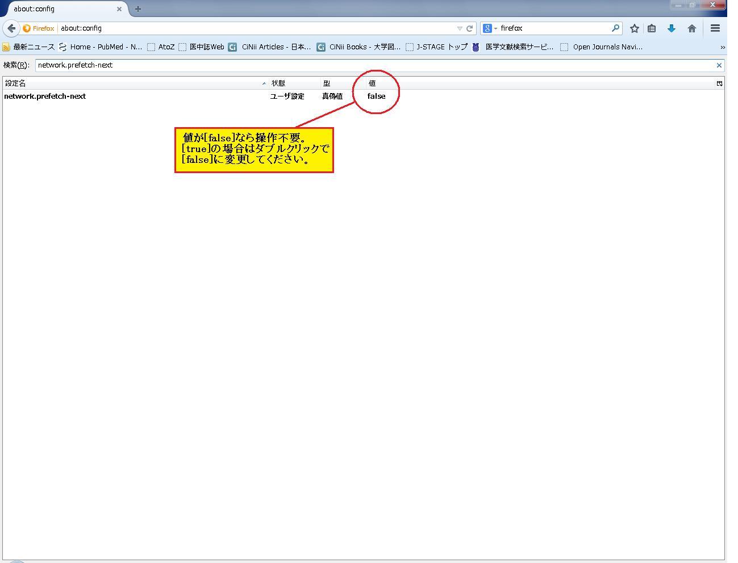Viewport: 738px width, 563px height.
Task: Click the 真偽値 type cell
Action: (x=332, y=96)
